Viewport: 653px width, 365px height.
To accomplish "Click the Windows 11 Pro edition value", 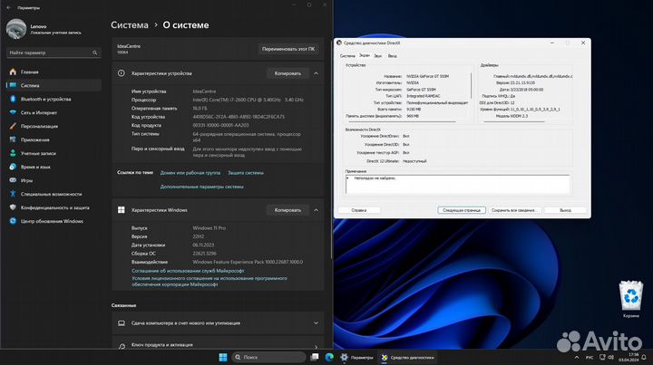I will click(x=210, y=228).
